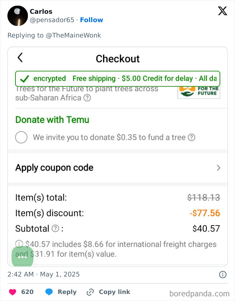Select the radio button to donate $0.35
The image size is (235, 301).
(x=21, y=137)
